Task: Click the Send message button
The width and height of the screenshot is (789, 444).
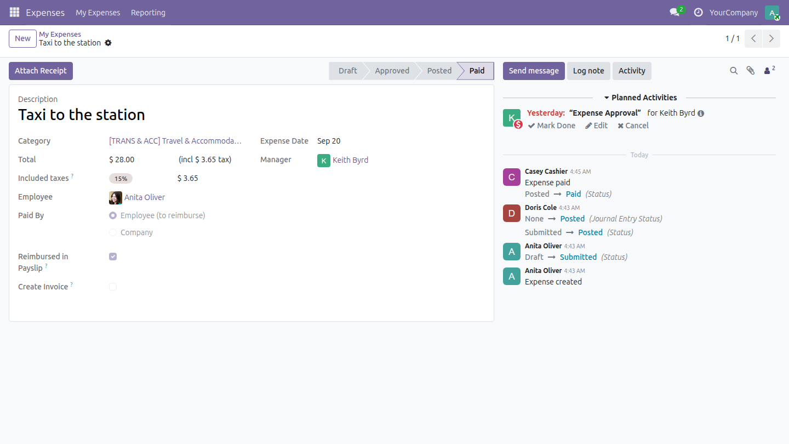Action: (534, 71)
